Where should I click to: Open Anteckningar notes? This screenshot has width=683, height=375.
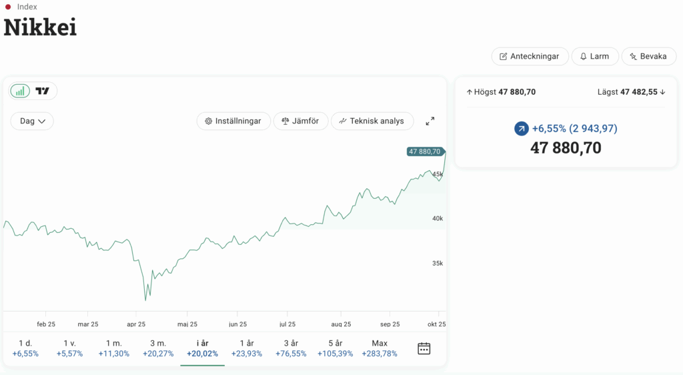(530, 56)
